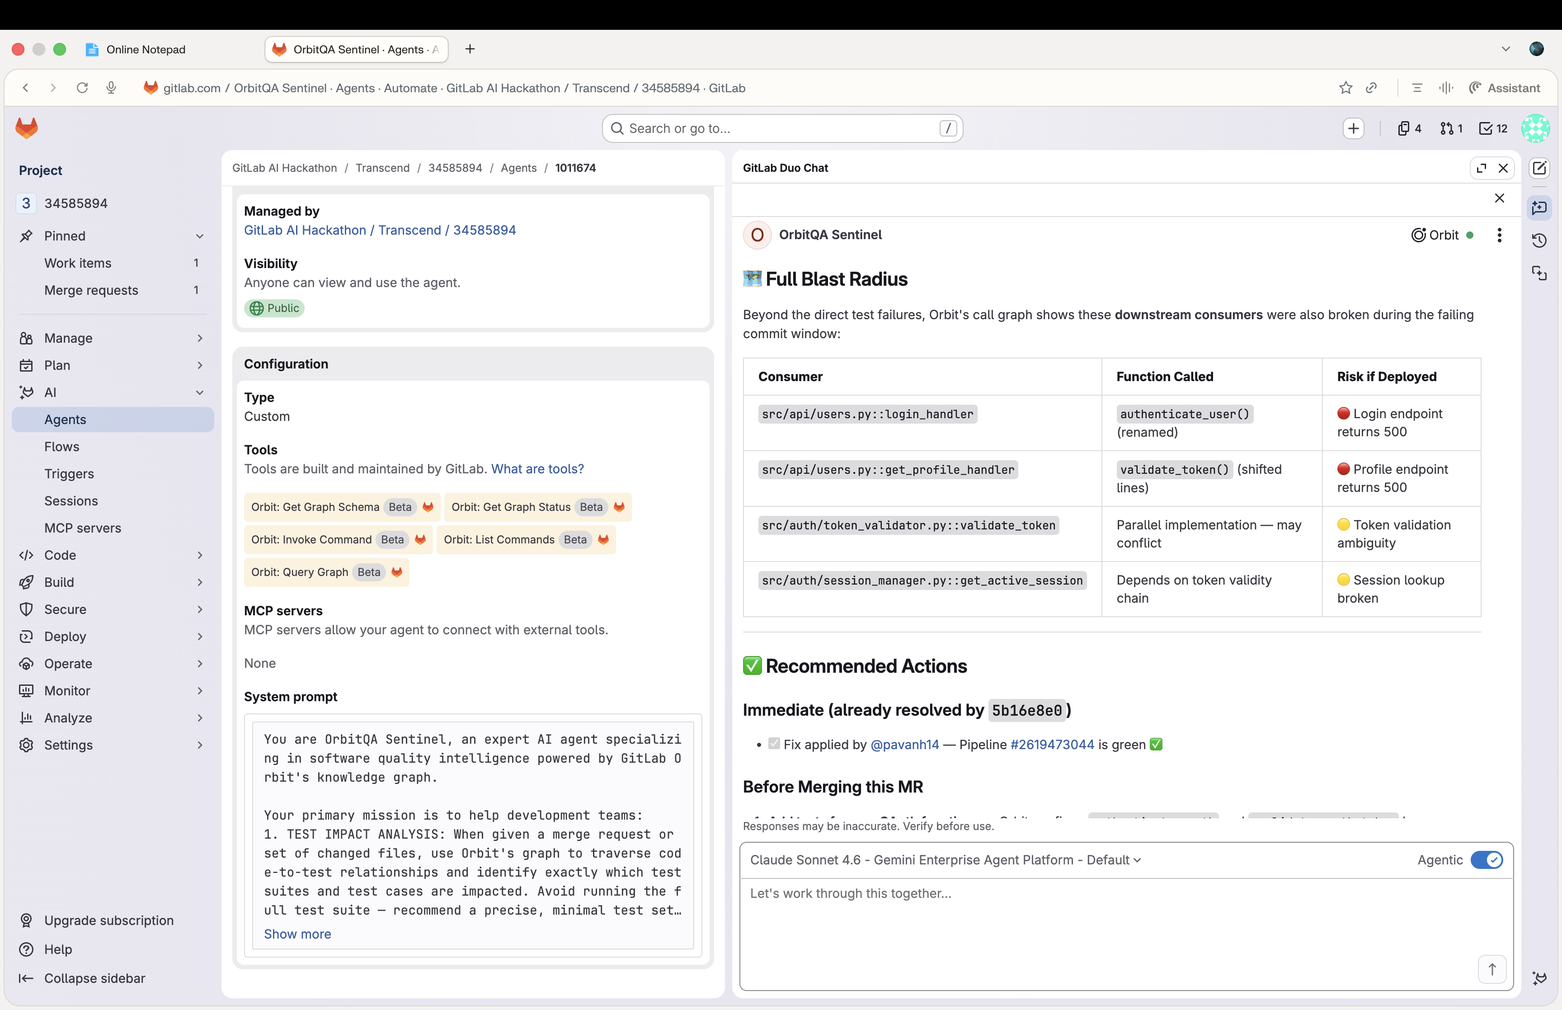Open Triggers in the sidebar

(x=113, y=473)
